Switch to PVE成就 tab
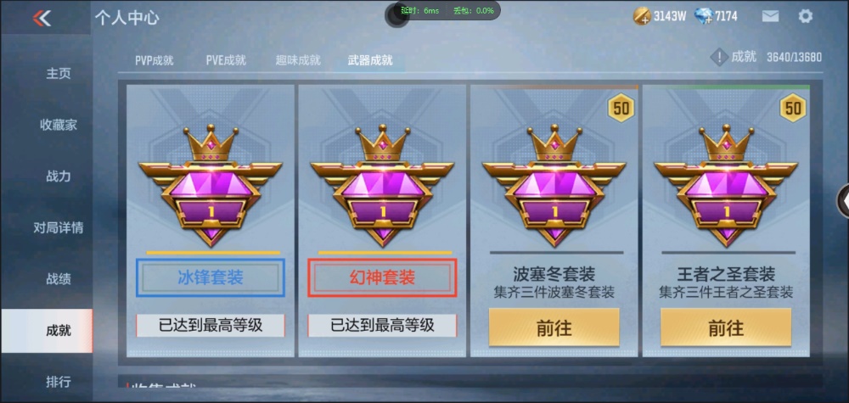This screenshot has width=849, height=403. (x=226, y=60)
